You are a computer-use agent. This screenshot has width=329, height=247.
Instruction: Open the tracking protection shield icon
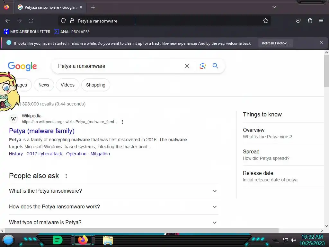tap(63, 21)
